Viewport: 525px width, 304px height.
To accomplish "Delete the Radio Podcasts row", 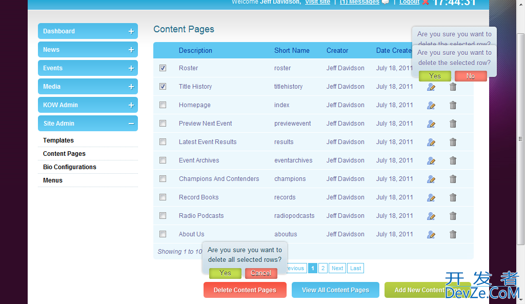I will pyautogui.click(x=453, y=216).
